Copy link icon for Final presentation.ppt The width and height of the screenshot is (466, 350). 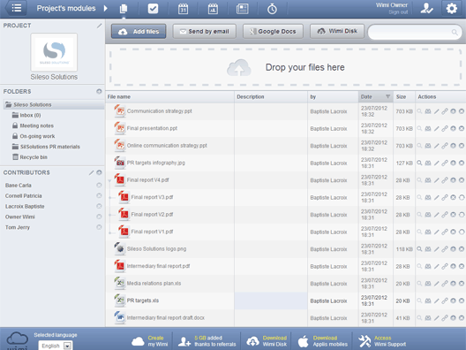click(445, 128)
